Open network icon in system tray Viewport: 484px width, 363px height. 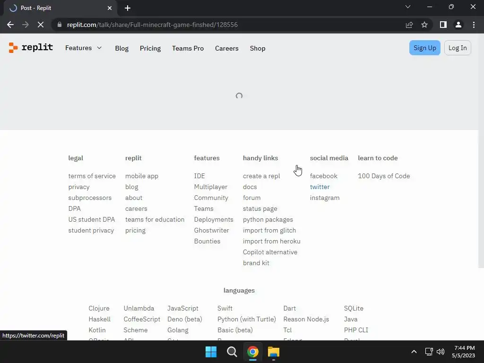click(429, 352)
